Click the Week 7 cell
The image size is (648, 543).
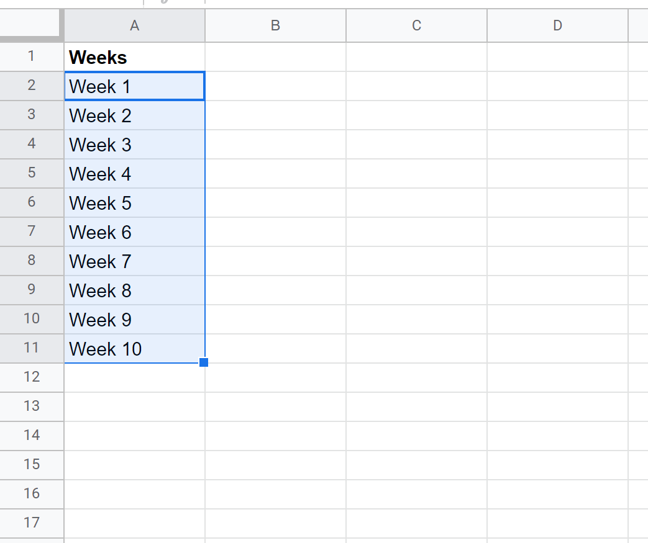(135, 261)
